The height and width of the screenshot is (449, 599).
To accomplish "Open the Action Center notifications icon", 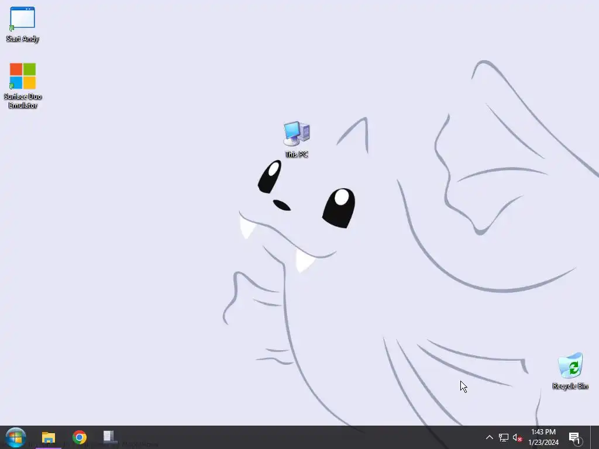I will (575, 437).
